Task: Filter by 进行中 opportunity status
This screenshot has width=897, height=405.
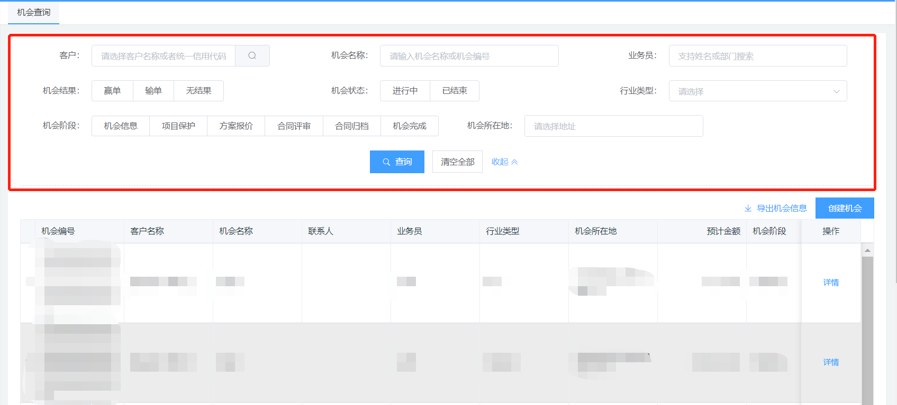Action: tap(405, 91)
